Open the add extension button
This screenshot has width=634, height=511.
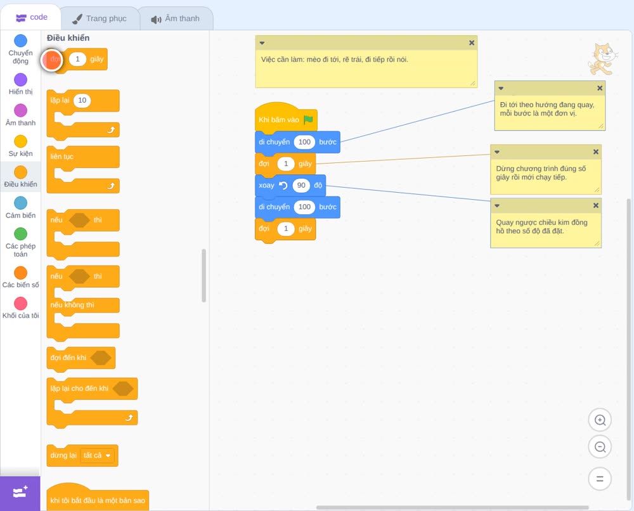click(20, 493)
